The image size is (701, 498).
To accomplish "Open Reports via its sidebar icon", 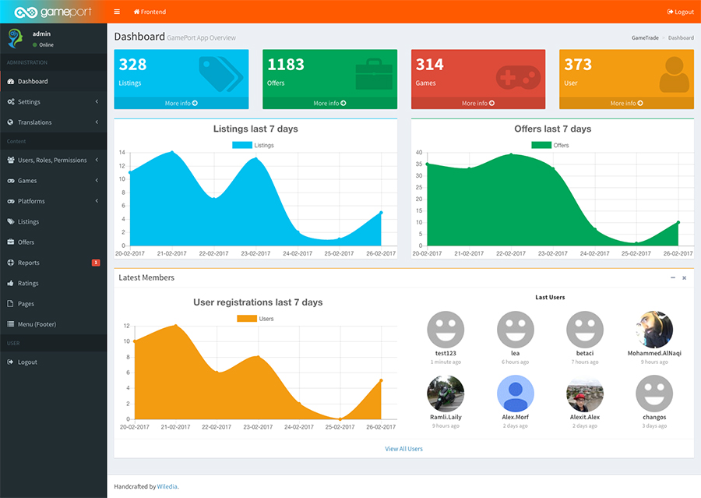I will 11,263.
